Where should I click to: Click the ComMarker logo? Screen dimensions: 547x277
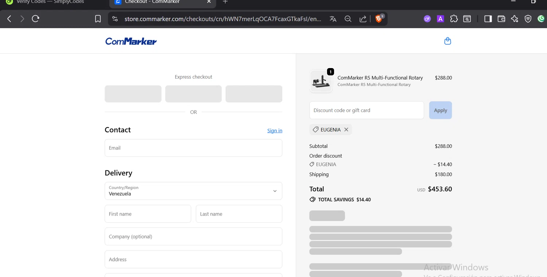(131, 41)
